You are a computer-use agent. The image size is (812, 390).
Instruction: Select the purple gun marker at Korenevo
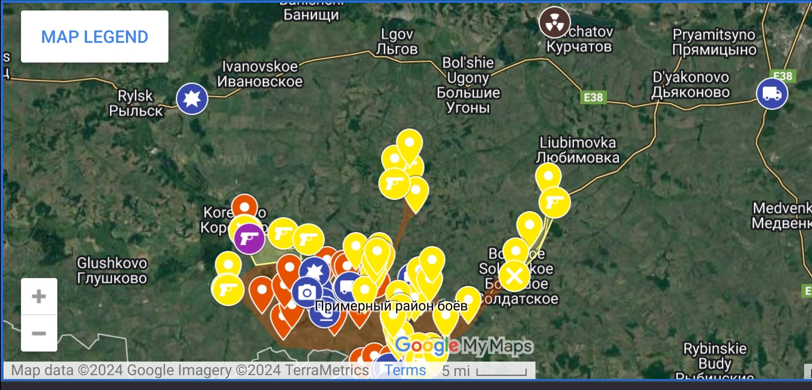tap(249, 239)
